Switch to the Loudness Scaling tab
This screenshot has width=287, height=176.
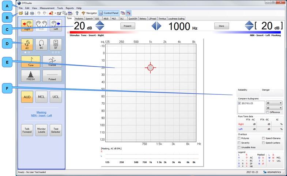coord(176,19)
